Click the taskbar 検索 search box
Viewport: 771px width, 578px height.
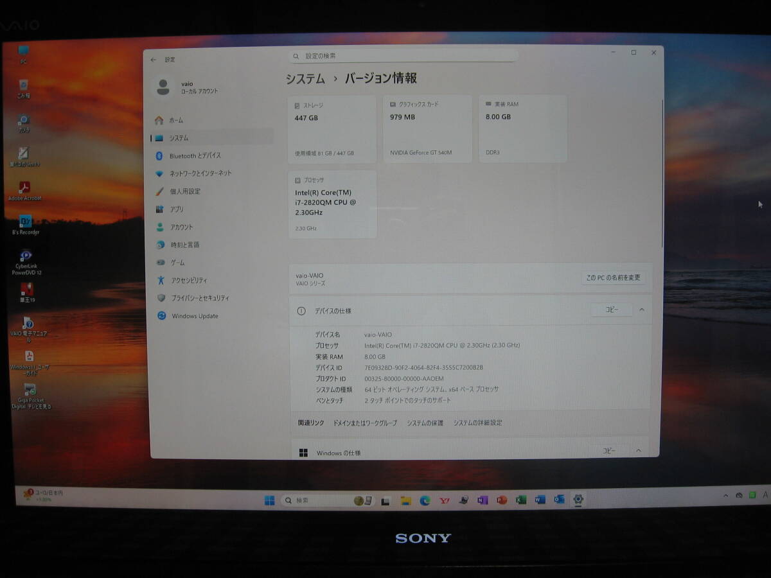(328, 500)
